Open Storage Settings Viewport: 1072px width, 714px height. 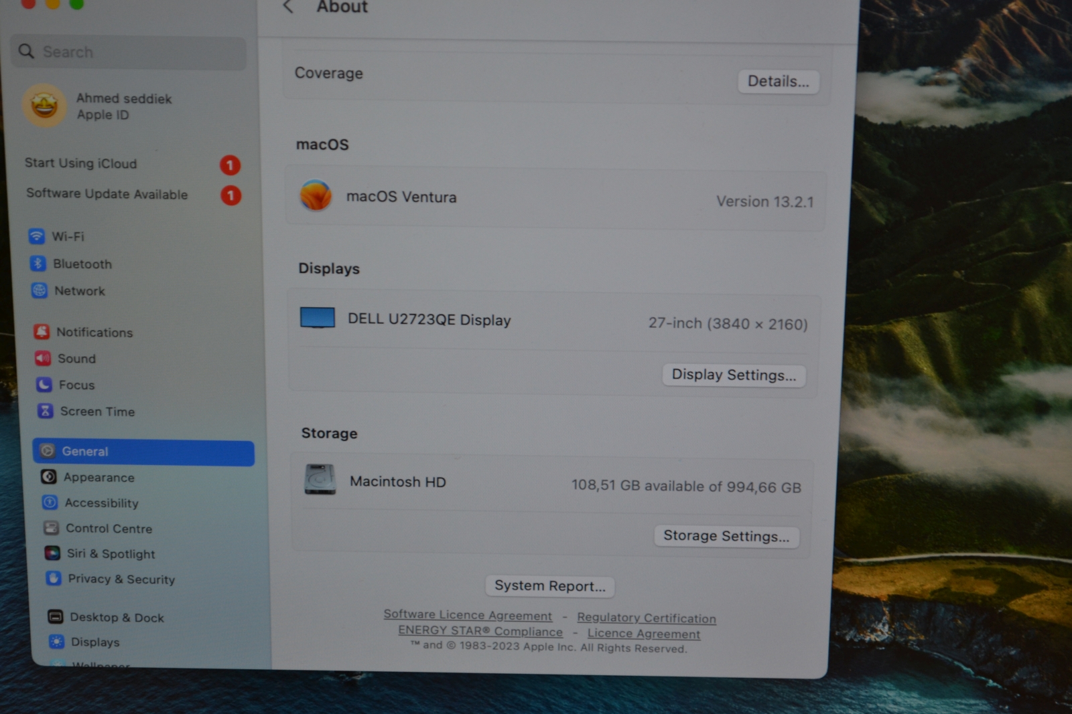726,536
